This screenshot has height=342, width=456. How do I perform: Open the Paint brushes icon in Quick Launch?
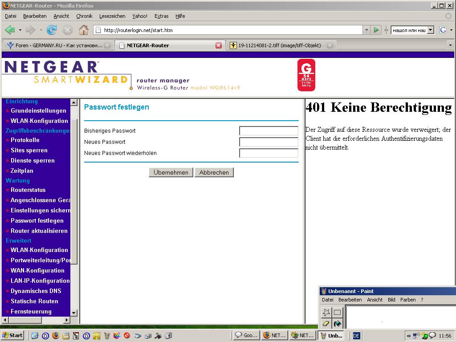click(107, 336)
